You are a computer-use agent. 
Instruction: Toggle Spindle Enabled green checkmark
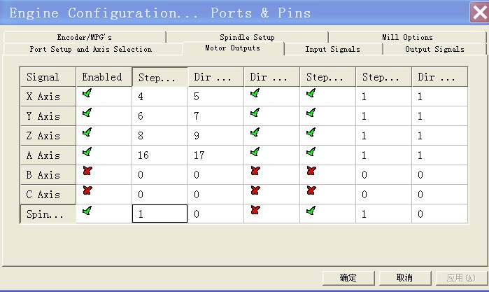tap(87, 210)
